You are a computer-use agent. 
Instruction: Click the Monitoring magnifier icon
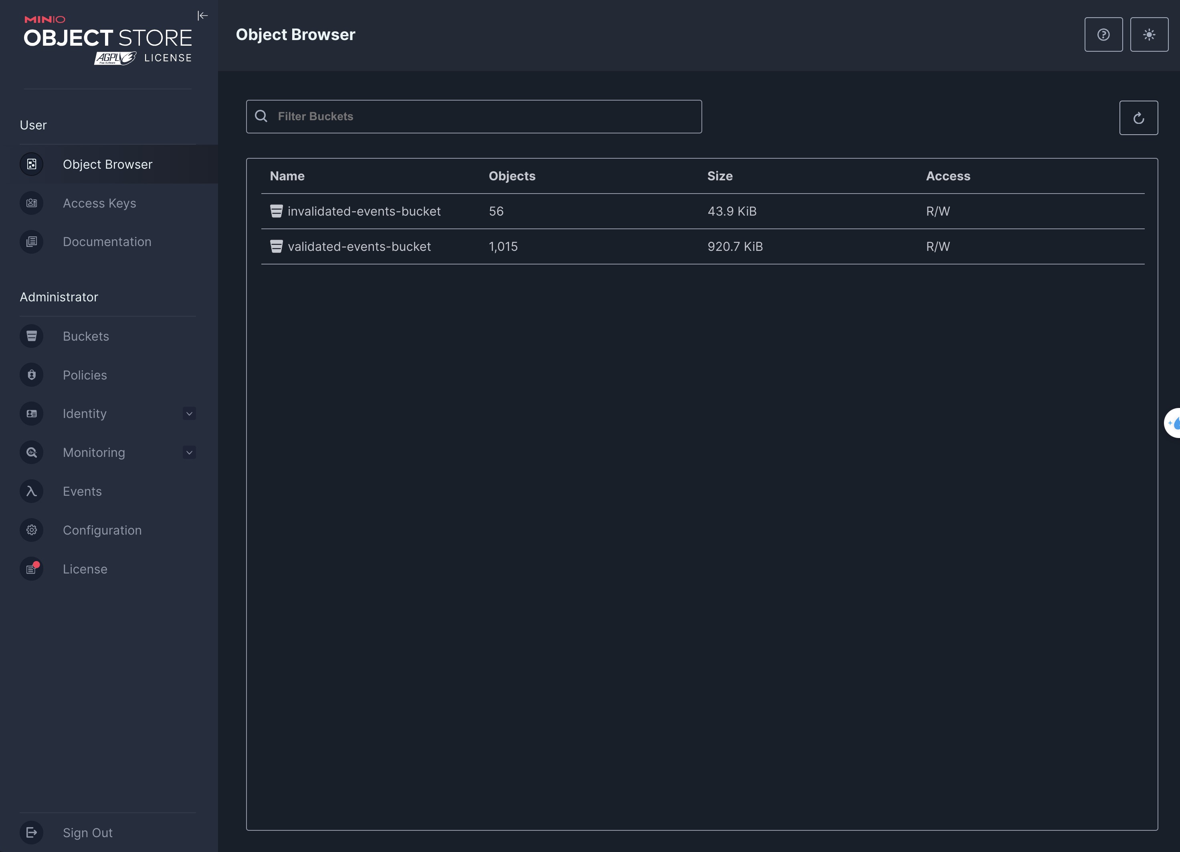point(32,452)
